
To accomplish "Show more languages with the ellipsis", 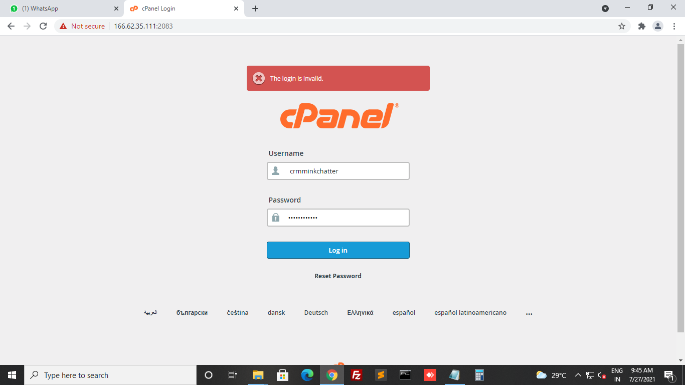I will point(529,313).
